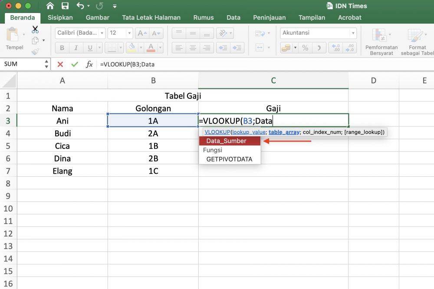The width and height of the screenshot is (434, 289).
Task: Cancel formula entry with red X
Action: pyautogui.click(x=60, y=65)
